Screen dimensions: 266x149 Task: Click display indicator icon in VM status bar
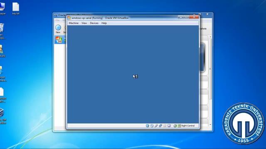pyautogui.click(x=169, y=126)
